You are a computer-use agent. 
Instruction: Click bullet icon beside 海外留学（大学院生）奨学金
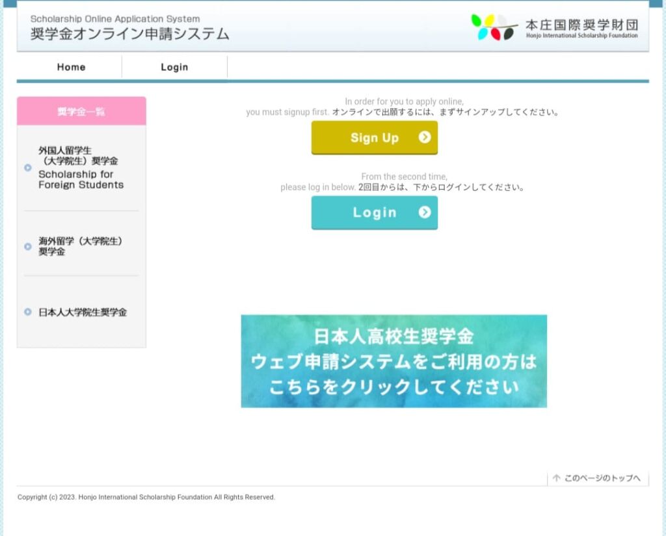(x=28, y=246)
